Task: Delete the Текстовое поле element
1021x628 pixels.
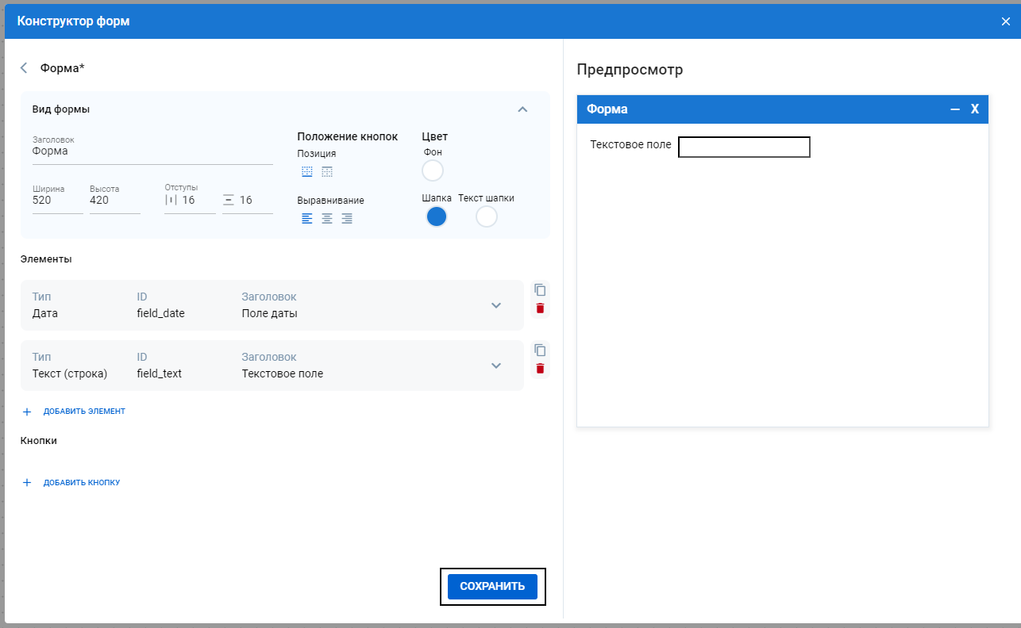Action: click(x=540, y=369)
